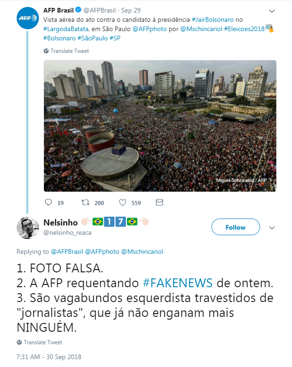
Task: Open @AFPphoto in the Replying to line
Action: (102, 251)
